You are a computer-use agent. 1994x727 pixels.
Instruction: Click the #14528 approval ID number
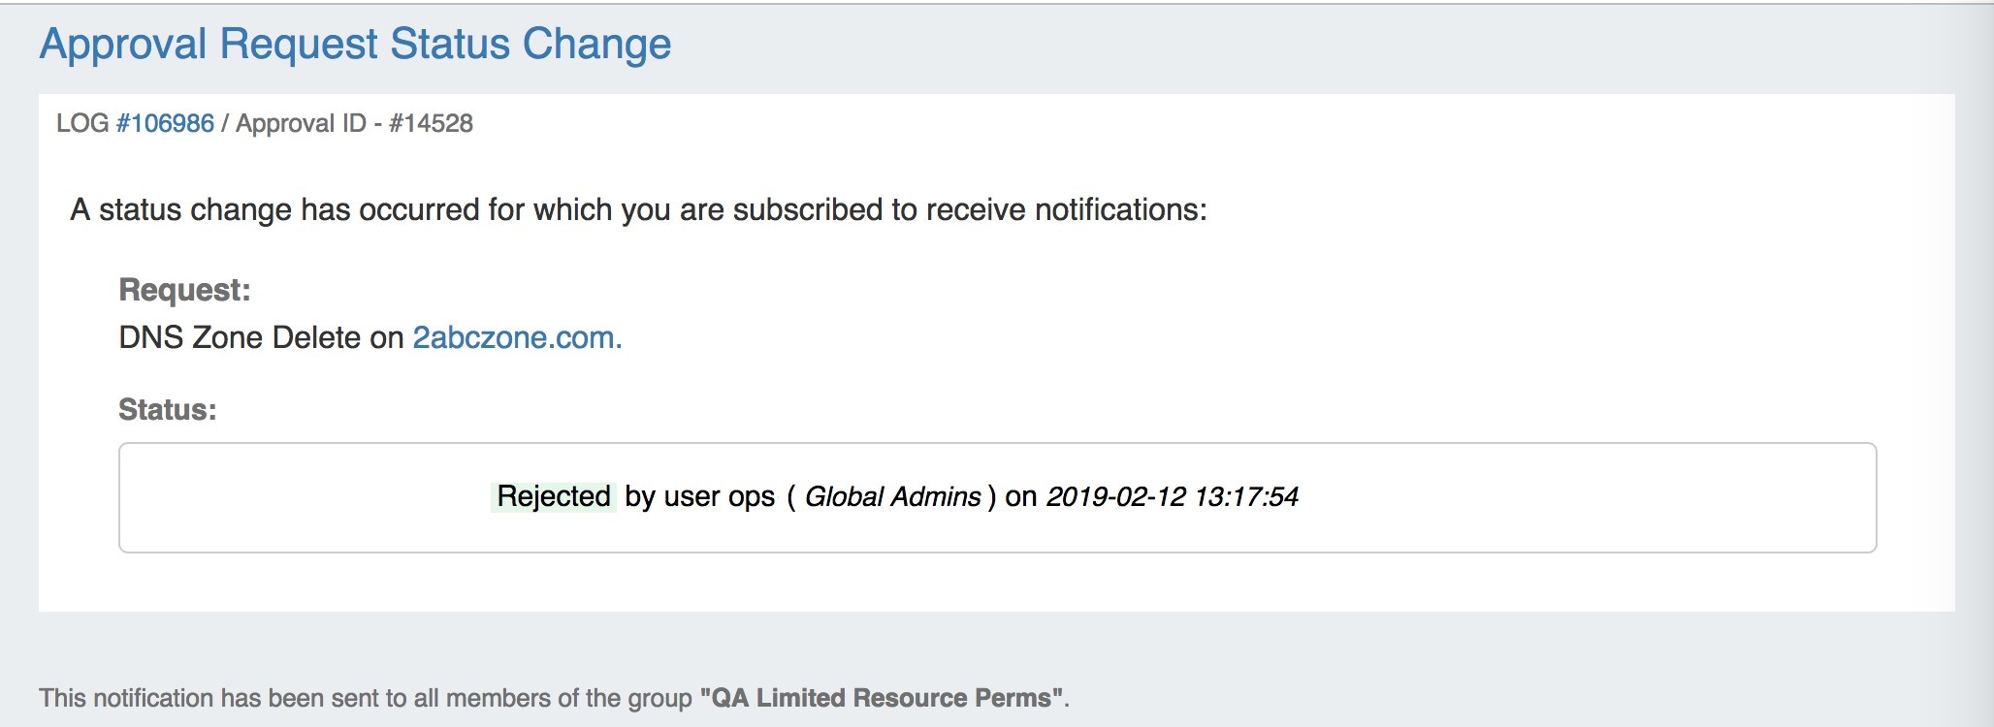point(431,123)
